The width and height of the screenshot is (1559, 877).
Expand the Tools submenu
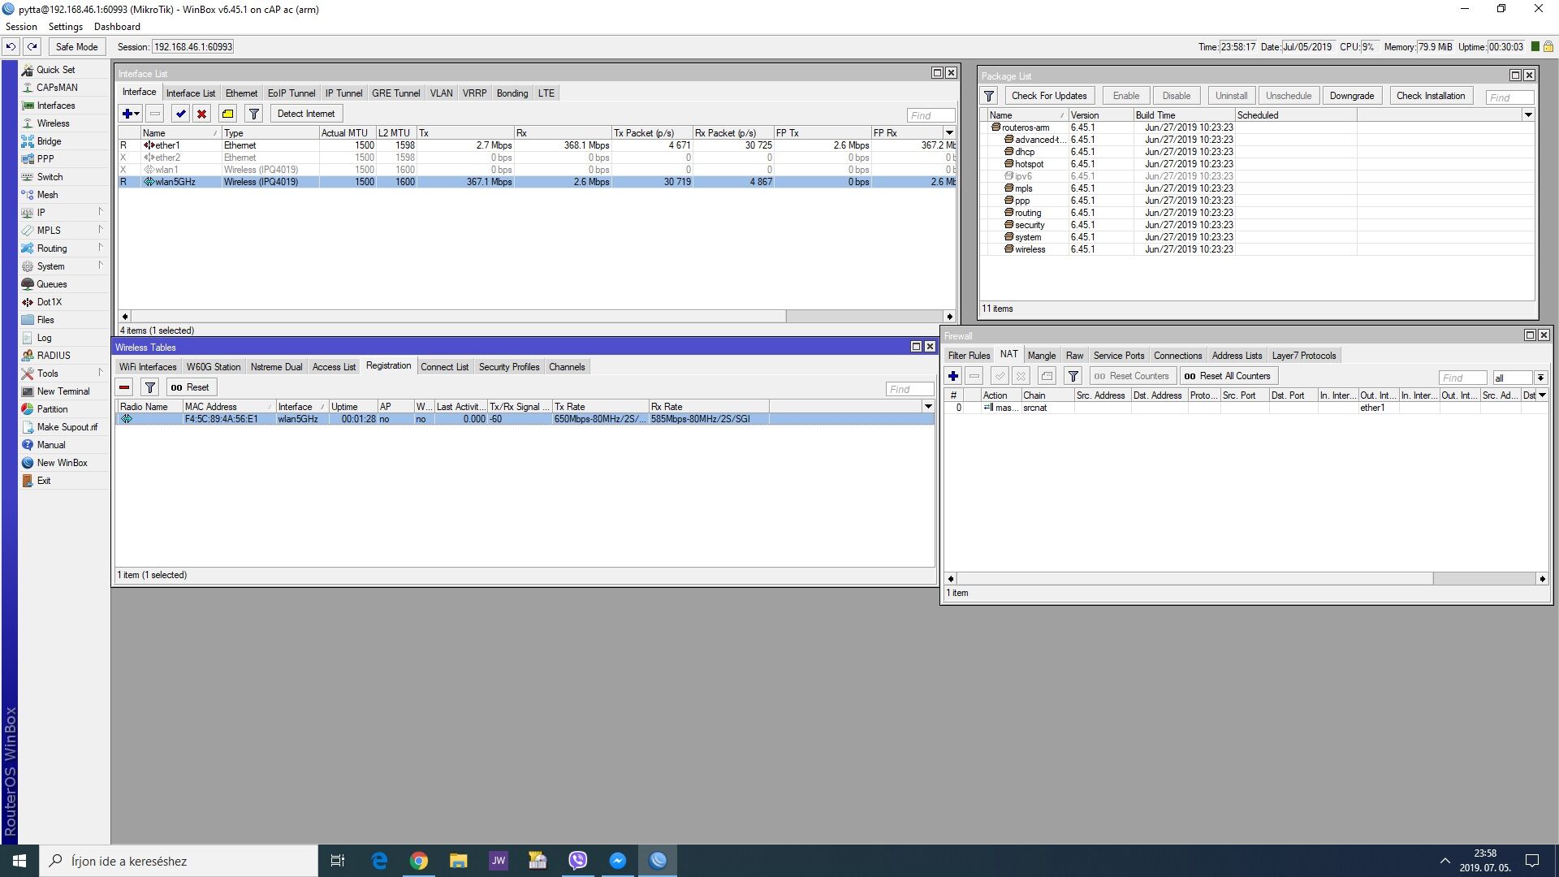[x=63, y=374]
